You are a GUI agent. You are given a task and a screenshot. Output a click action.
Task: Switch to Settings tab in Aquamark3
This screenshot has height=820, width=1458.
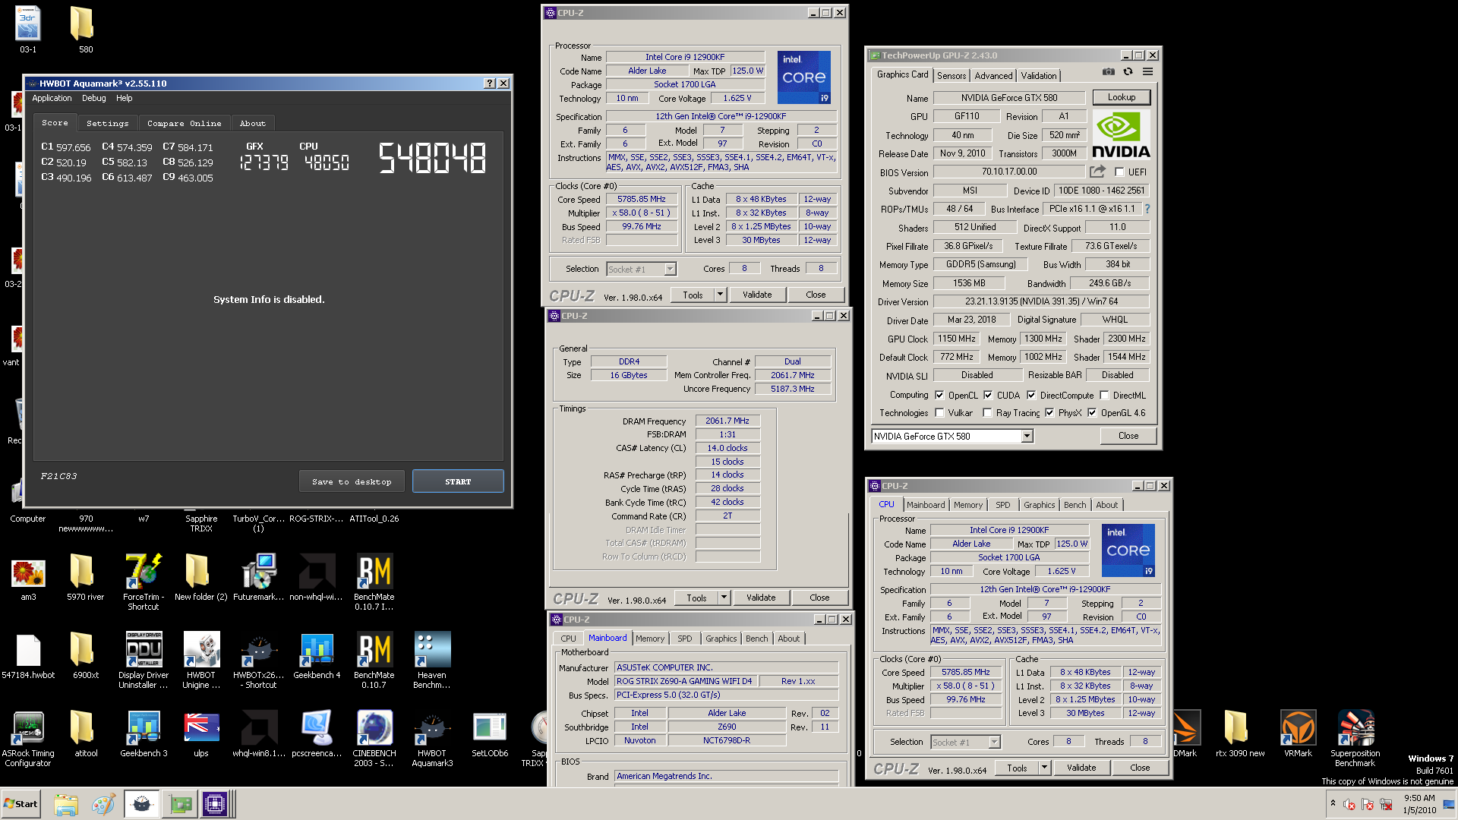coord(107,123)
